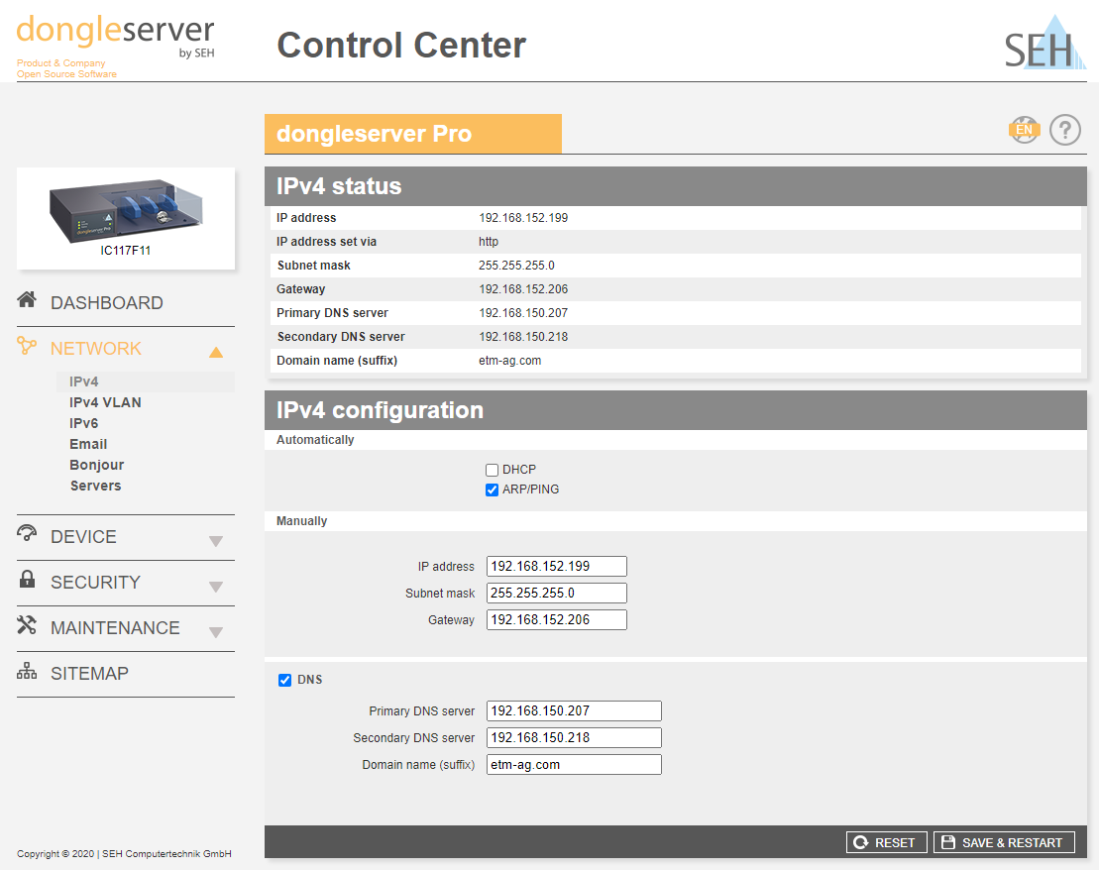Click the dongleserver device thumbnail image

[126, 211]
